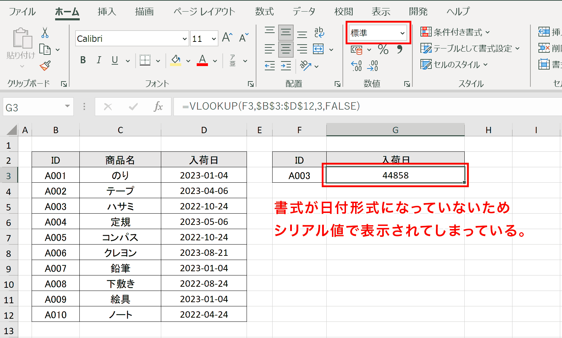Expand merge cells options arrow
Viewport: 562px width, 338px height.
pyautogui.click(x=331, y=50)
